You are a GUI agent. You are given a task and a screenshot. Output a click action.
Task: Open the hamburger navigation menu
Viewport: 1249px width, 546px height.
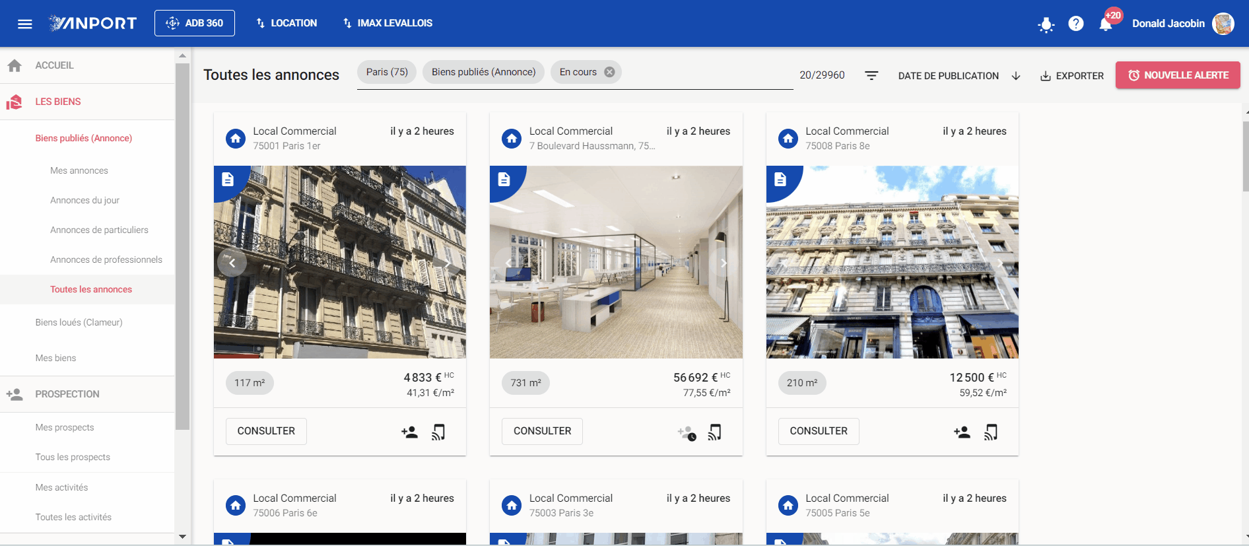[25, 24]
